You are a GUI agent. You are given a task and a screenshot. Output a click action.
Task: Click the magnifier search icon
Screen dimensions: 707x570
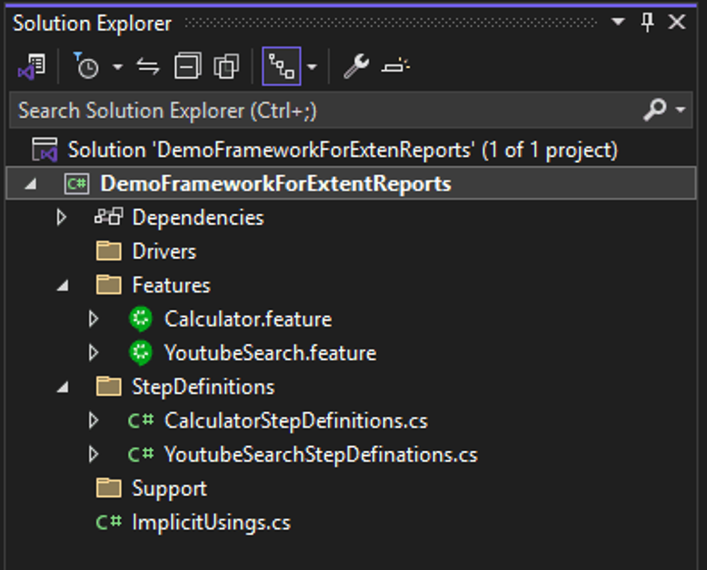click(x=655, y=109)
